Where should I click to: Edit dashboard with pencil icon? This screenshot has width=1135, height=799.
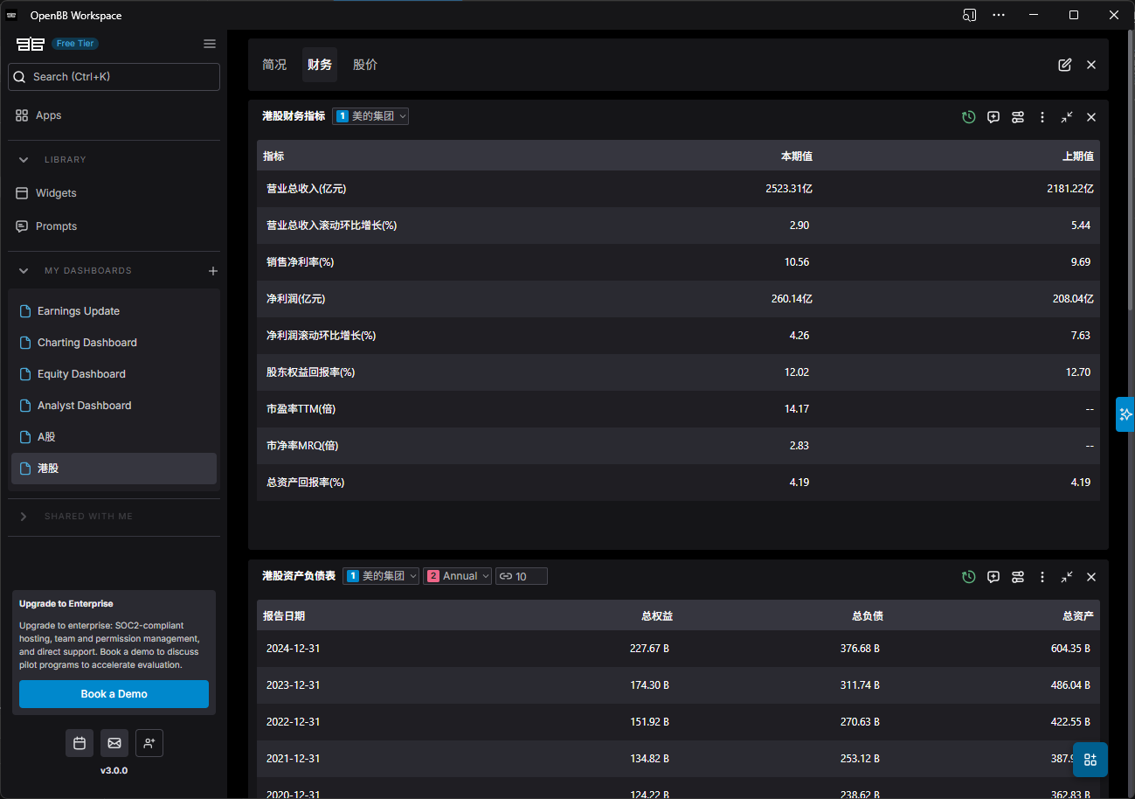1064,65
